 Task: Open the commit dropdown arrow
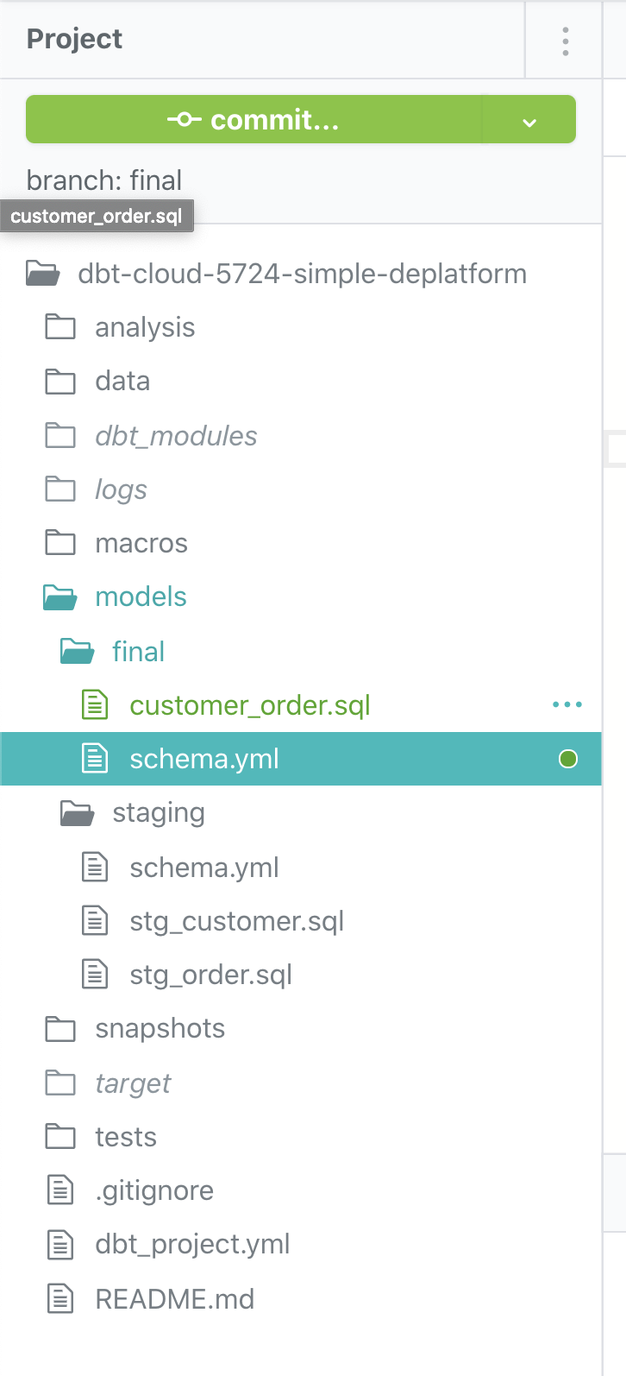coord(529,122)
